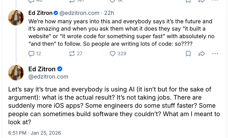Open the three-dot more options menu
The width and height of the screenshot is (228, 138).
click(x=215, y=54)
